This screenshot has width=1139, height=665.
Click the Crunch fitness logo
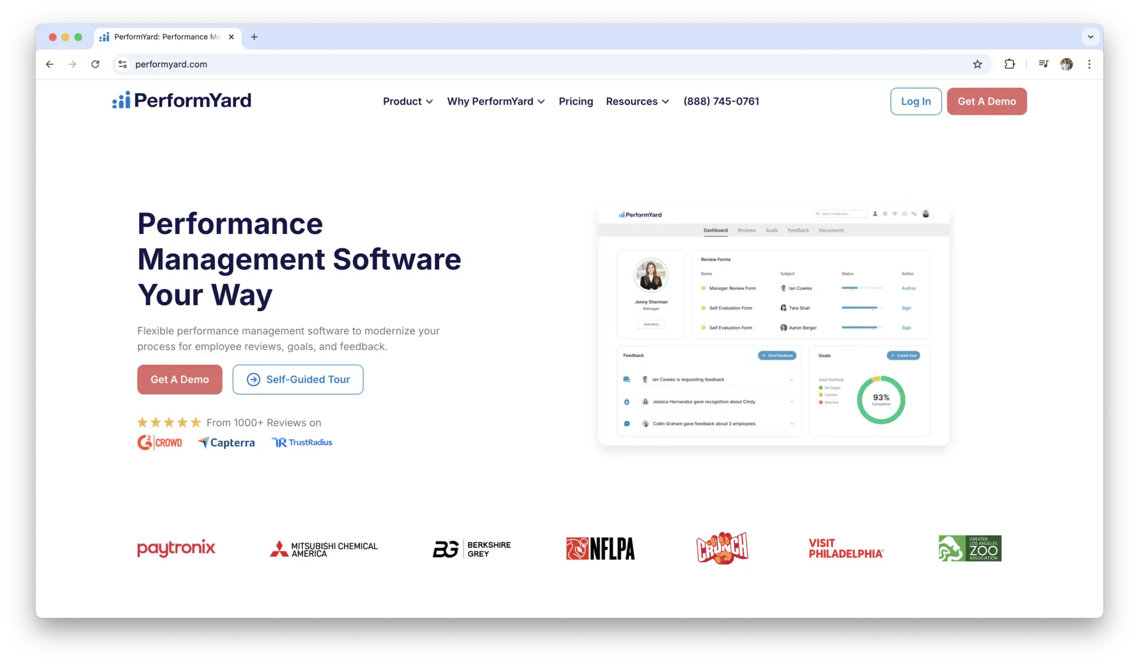[x=722, y=548]
